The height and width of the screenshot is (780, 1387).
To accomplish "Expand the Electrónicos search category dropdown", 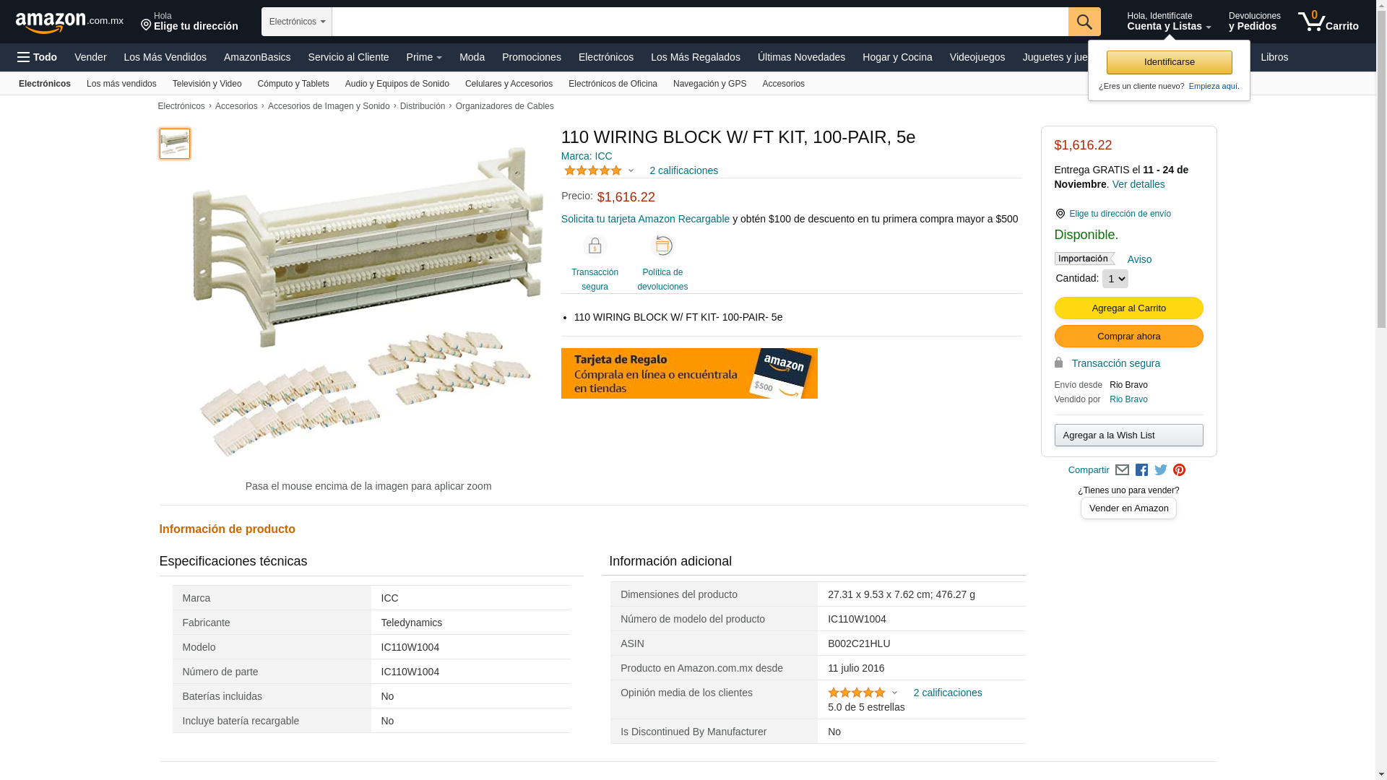I will pos(297,22).
